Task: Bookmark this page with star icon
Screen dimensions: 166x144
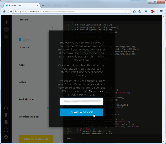Action: point(134,11)
